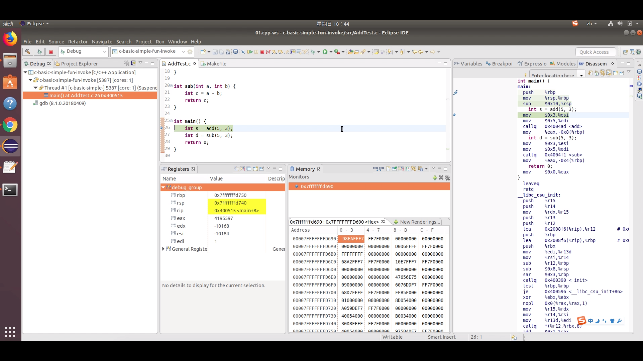Click the Add Memory Monitor green plus icon
The image size is (643, 361).
(435, 178)
